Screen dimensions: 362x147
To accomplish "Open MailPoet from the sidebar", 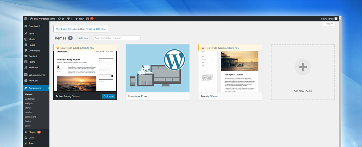I will (x=34, y=68).
